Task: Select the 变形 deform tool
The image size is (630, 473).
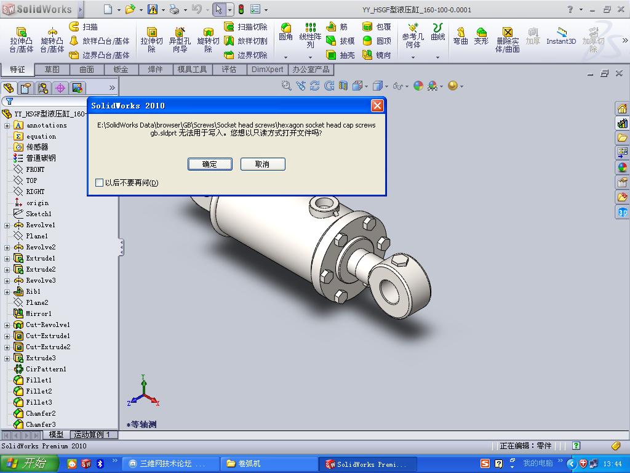Action: tap(481, 35)
